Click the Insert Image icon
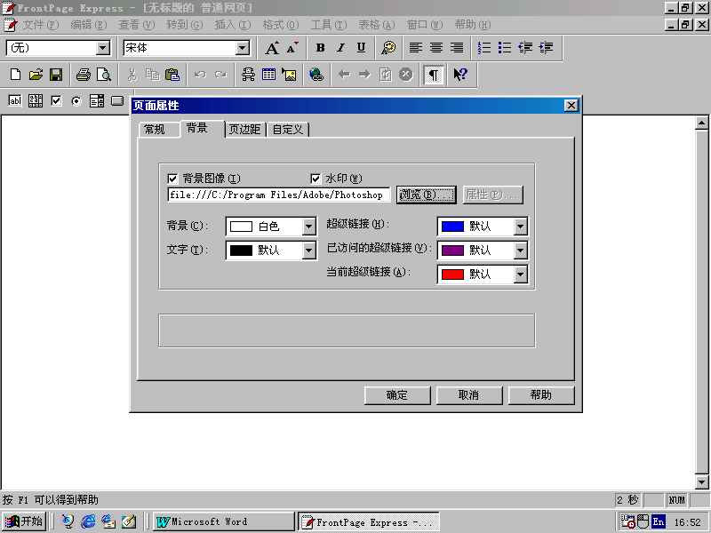The image size is (711, 533). [x=289, y=75]
